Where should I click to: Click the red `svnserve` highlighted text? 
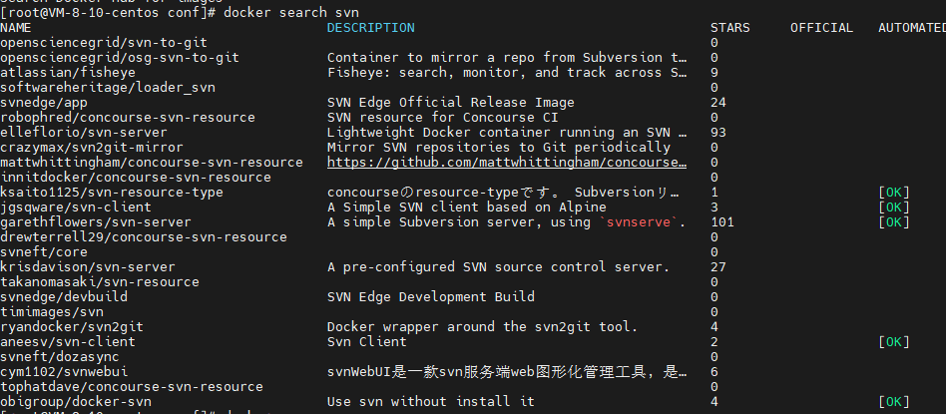point(645,222)
